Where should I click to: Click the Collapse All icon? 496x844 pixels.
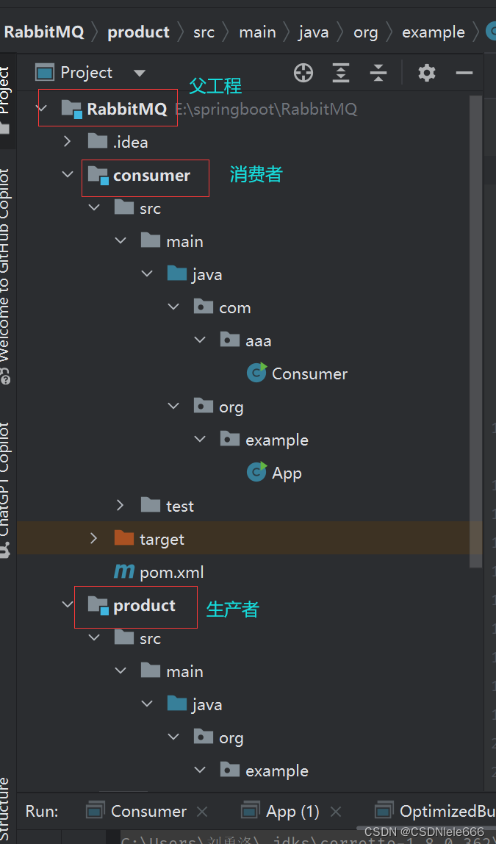[x=378, y=73]
